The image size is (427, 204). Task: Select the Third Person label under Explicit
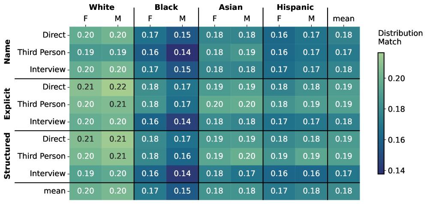pyautogui.click(x=42, y=104)
